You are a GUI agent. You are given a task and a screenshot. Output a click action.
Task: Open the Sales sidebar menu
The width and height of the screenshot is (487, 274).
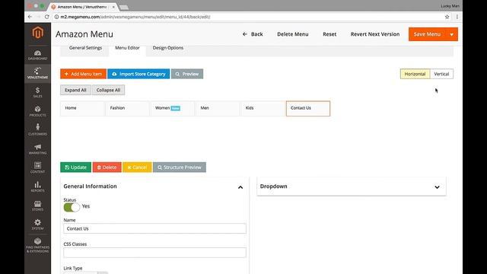click(37, 92)
